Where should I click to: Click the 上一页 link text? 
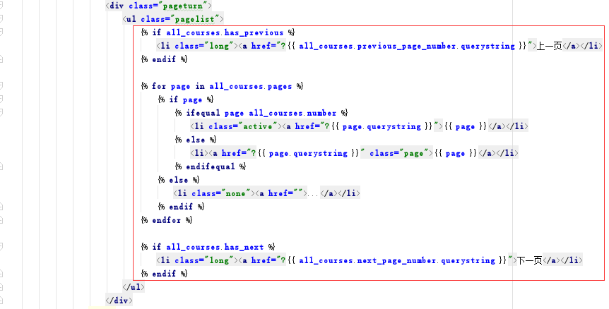[549, 46]
